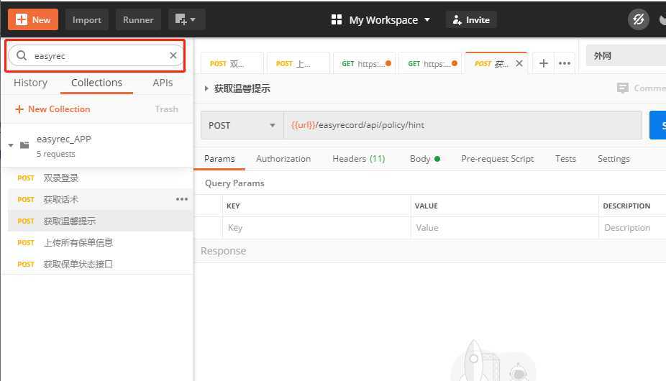The image size is (666, 381).
Task: Click the request URL field
Action: [x=462, y=125]
